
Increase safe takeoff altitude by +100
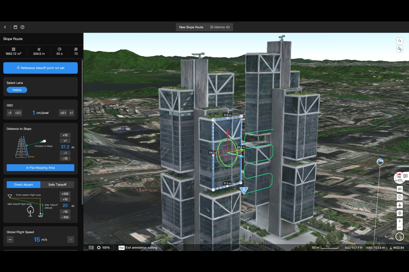tap(65, 194)
